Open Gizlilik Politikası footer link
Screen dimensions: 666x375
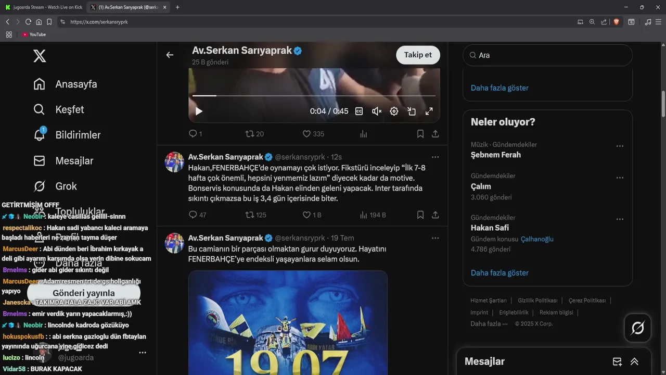point(537,301)
